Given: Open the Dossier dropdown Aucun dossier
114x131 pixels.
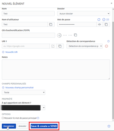Looking at the screenshot, I should coord(84,14).
